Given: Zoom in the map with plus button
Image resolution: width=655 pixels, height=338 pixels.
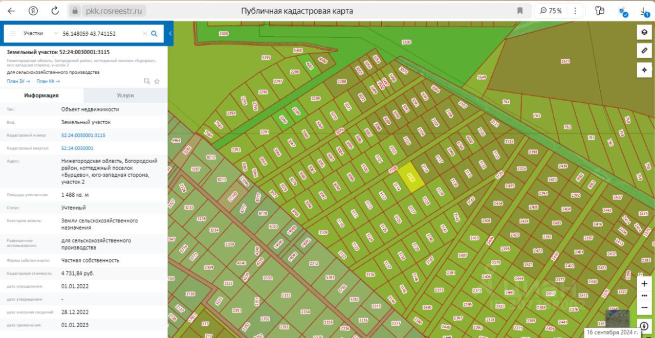Looking at the screenshot, I should click(x=644, y=284).
